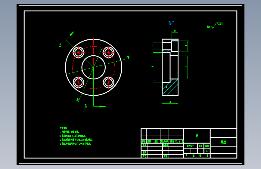This screenshot has width=261, height=169.
Task: Click the "设计" row label
Action: (144, 145)
